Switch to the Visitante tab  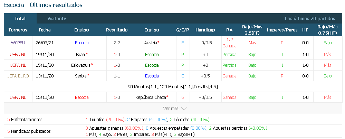click(x=57, y=19)
